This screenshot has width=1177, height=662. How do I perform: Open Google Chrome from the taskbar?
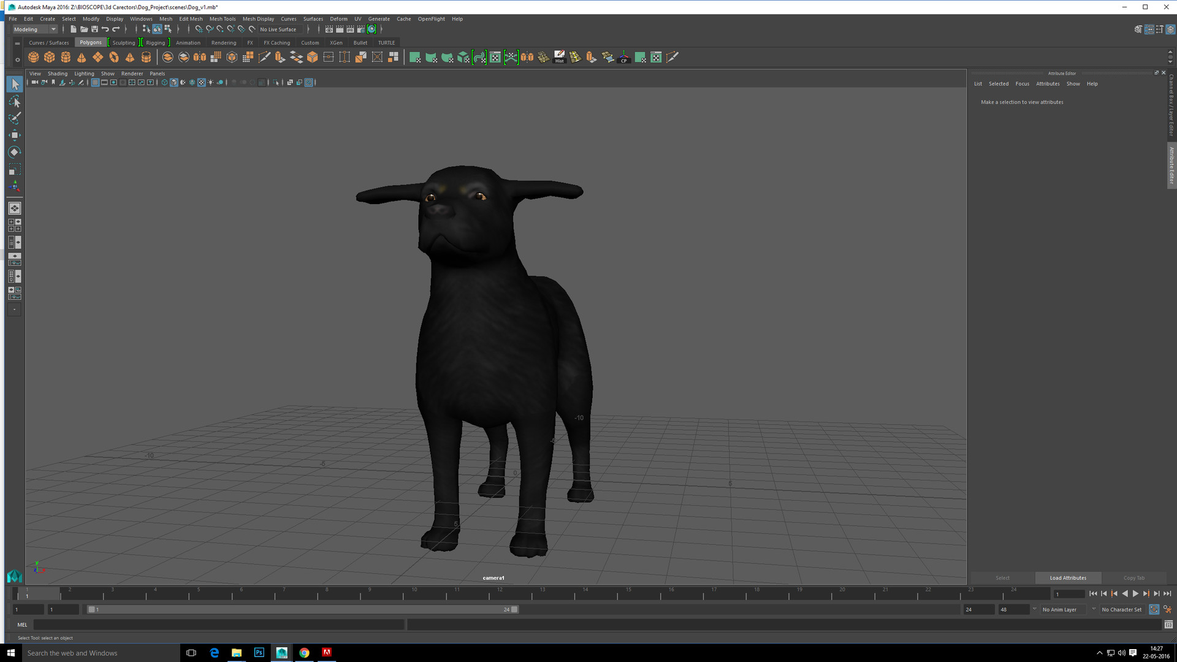[x=305, y=653]
